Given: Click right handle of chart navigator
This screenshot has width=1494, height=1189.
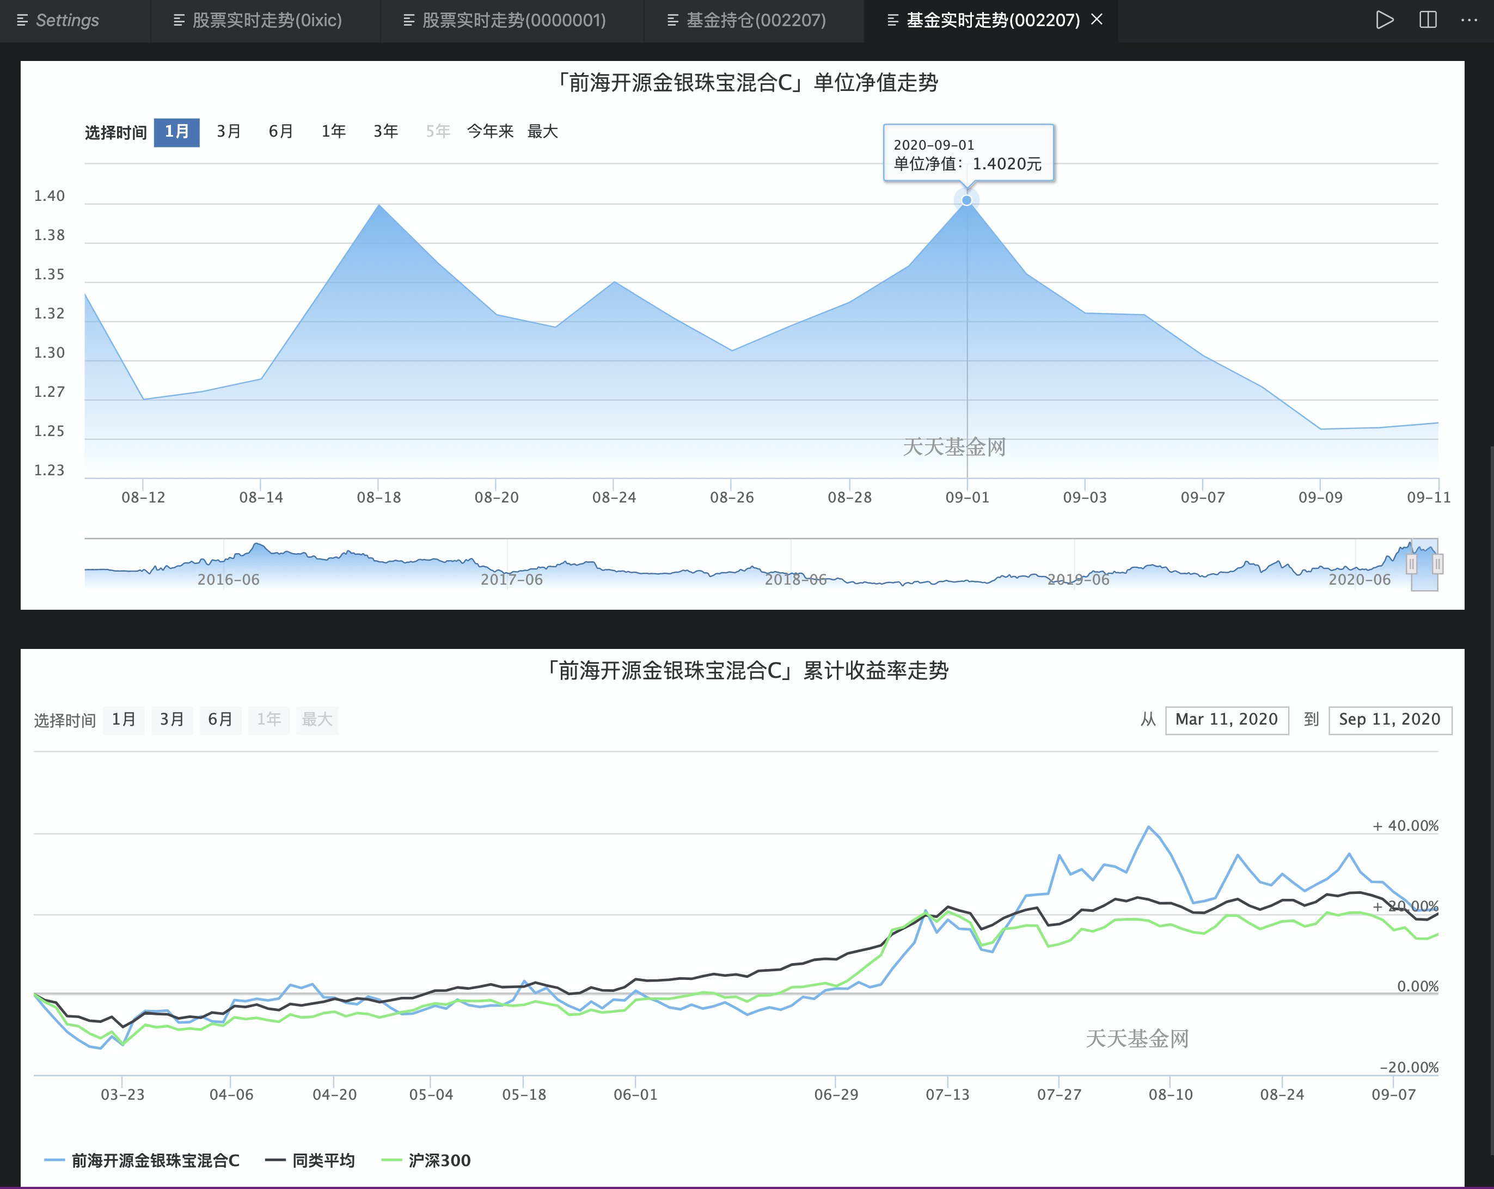Looking at the screenshot, I should pos(1438,565).
